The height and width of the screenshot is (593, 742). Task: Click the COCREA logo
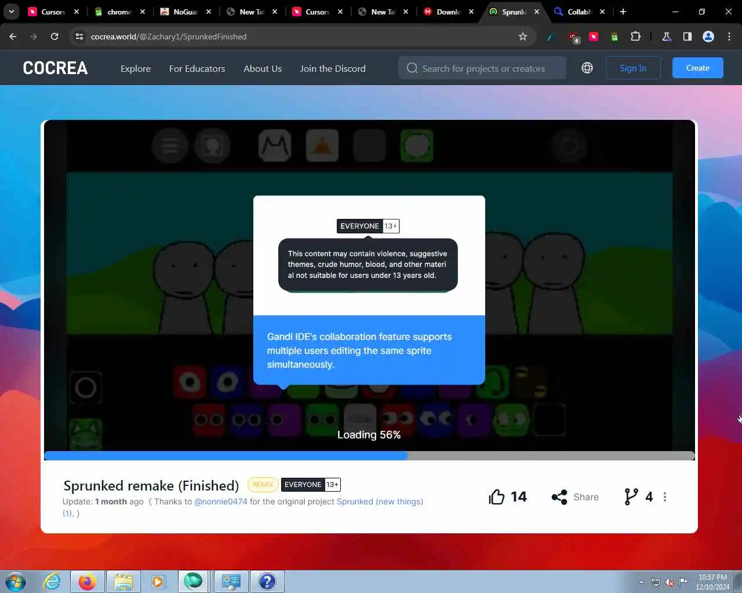click(56, 68)
